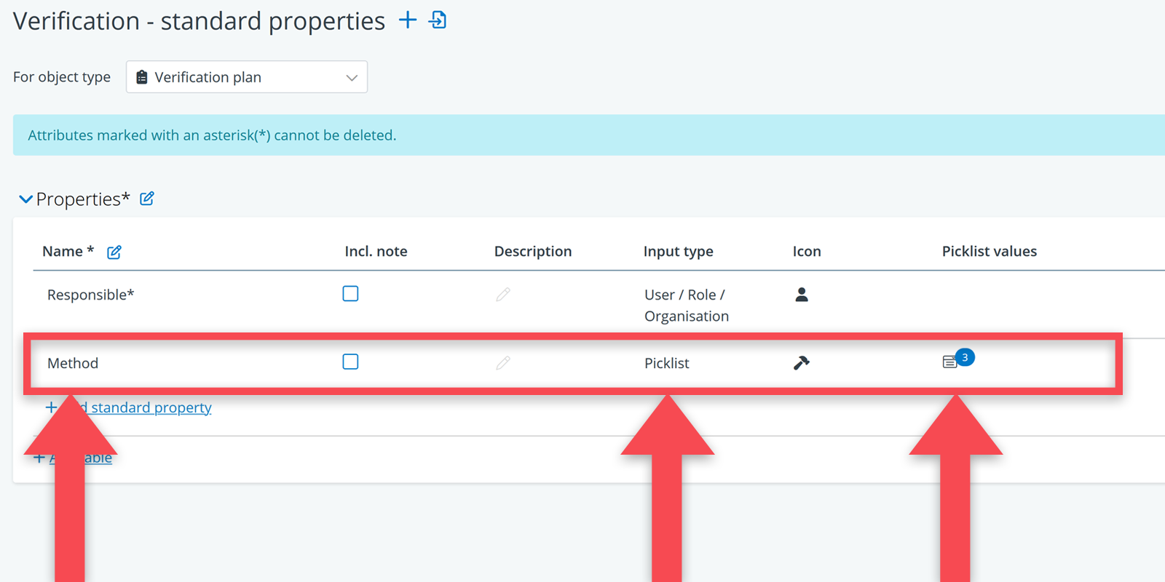Click the person icon in Responsible row
The height and width of the screenshot is (582, 1165).
[x=802, y=295]
